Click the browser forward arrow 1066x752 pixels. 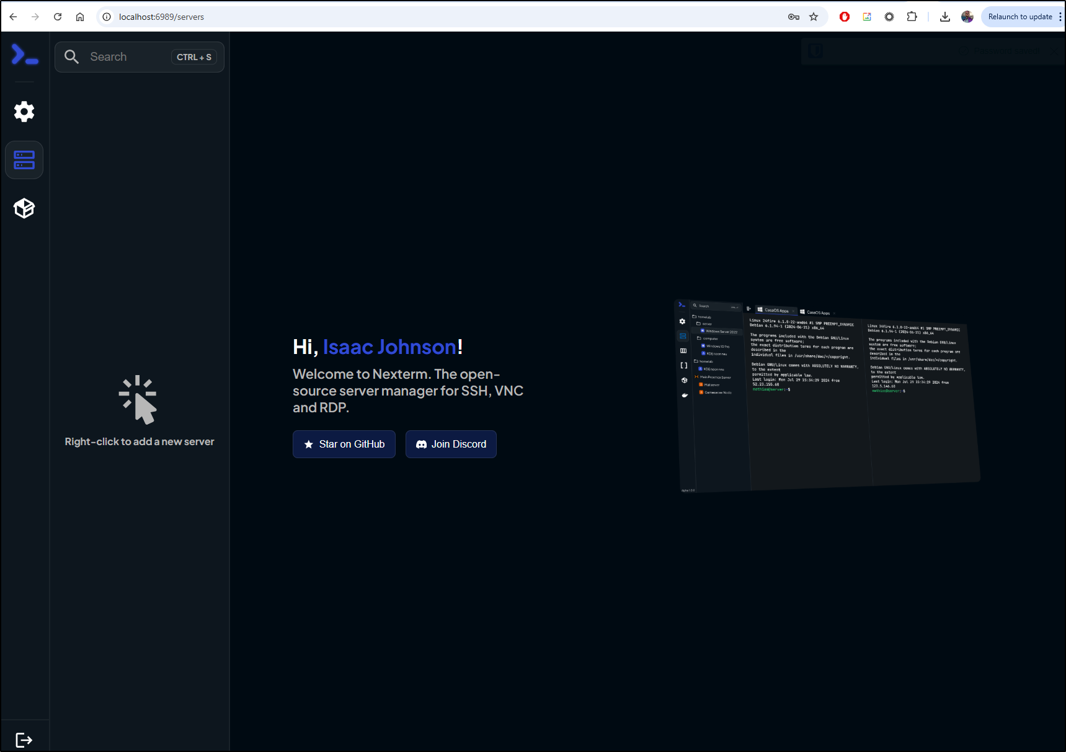coord(35,17)
